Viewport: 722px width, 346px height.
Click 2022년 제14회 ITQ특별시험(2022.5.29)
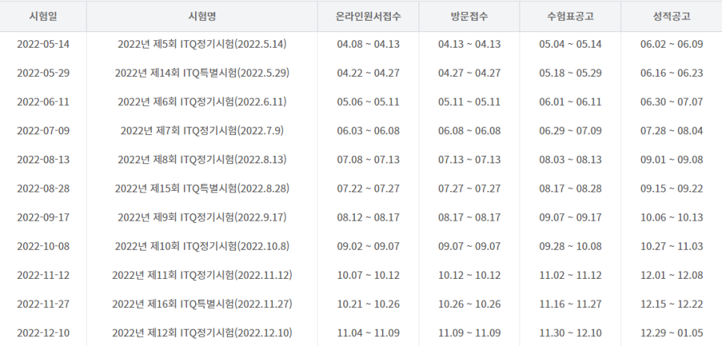(202, 73)
